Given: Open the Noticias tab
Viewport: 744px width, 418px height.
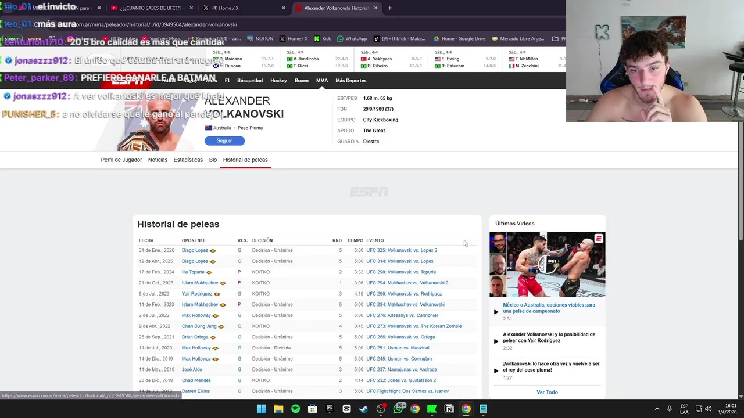Looking at the screenshot, I should pyautogui.click(x=158, y=160).
